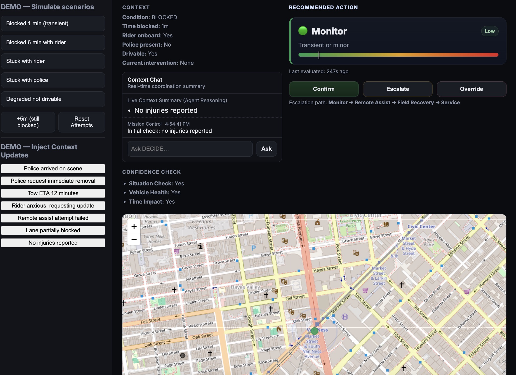The width and height of the screenshot is (516, 375).
Task: Add +5m still blocked
Action: [28, 122]
